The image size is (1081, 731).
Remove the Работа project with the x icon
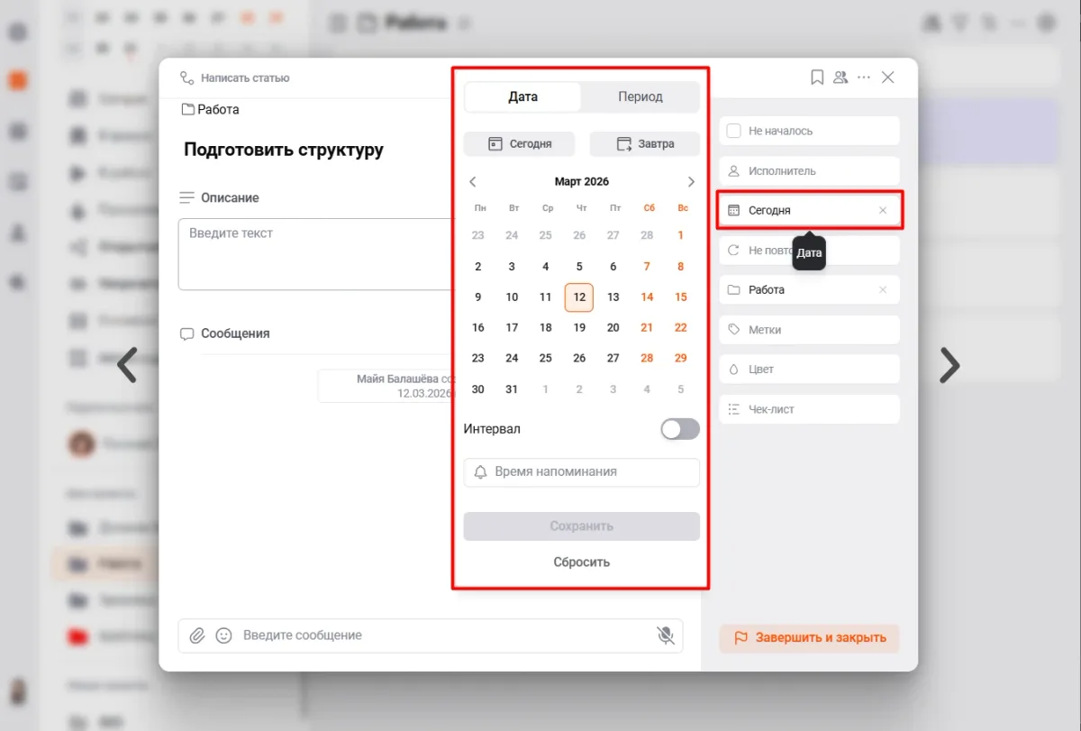click(x=883, y=289)
